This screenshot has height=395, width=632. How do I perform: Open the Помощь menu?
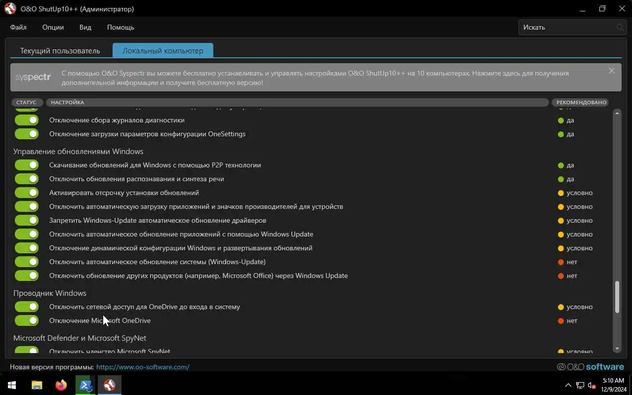click(x=120, y=27)
